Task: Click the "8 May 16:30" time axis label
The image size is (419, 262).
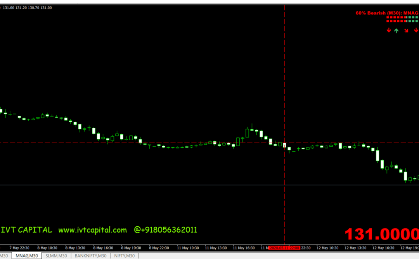Action: pos(103,248)
